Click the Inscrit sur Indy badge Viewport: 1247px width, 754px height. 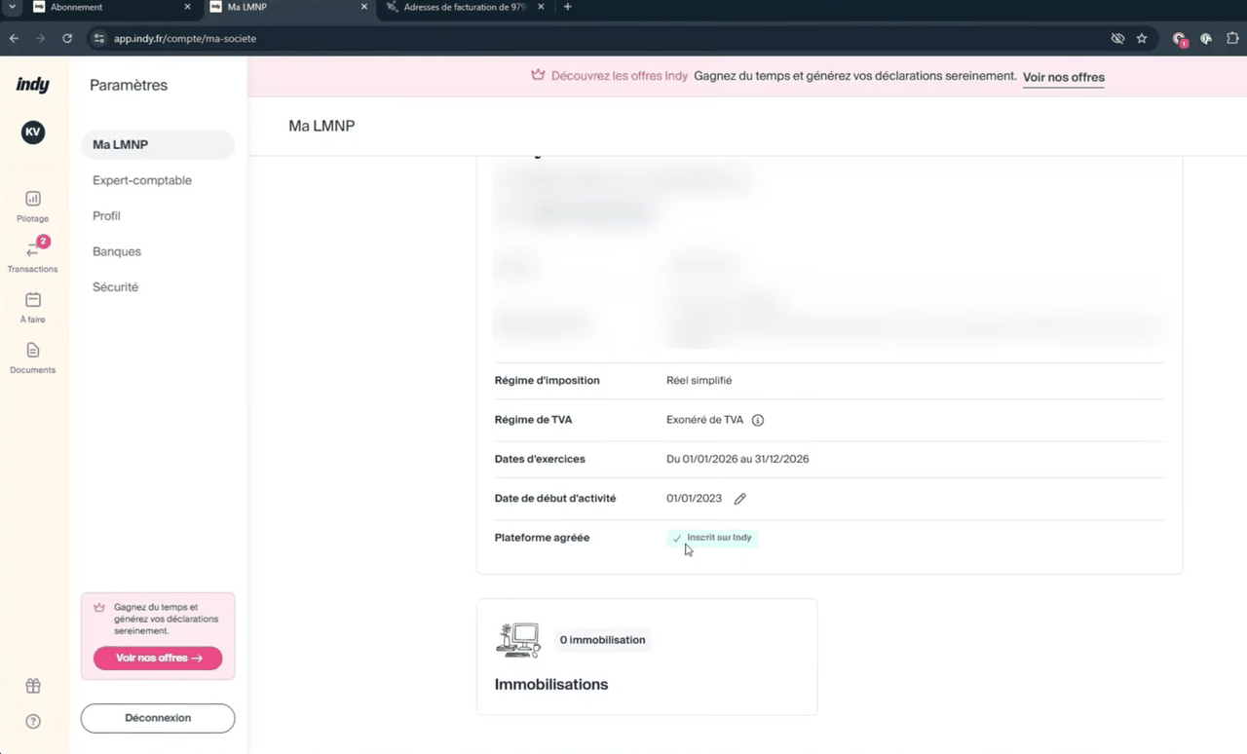[x=712, y=538]
